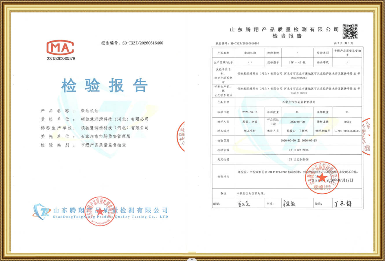Click the partial red seal on cover's right edge
This screenshot has height=261, width=385.
181,136
